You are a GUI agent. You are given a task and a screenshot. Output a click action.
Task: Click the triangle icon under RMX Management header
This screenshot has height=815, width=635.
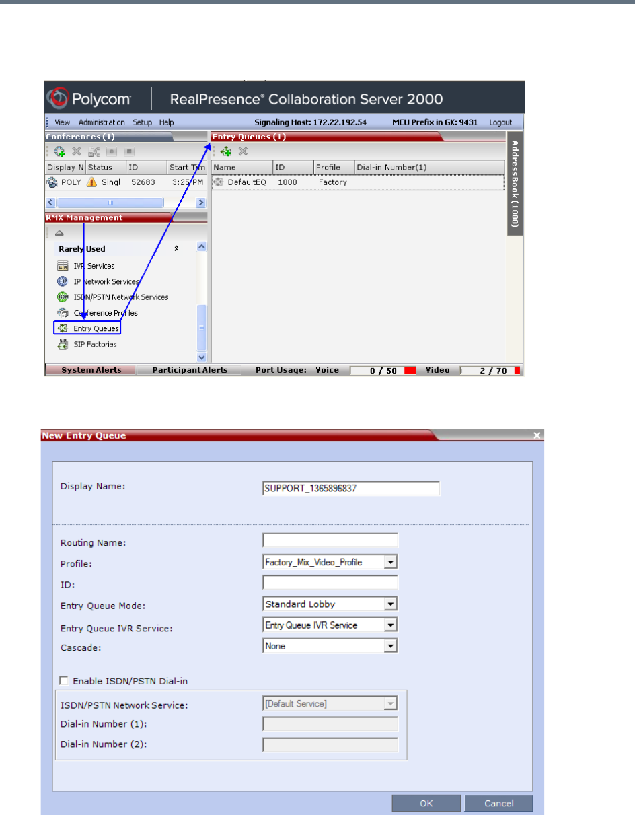click(x=59, y=232)
